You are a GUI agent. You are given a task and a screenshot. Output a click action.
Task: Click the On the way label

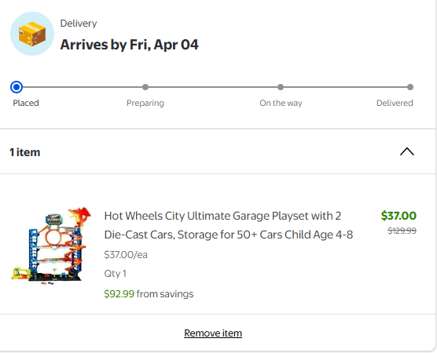281,104
